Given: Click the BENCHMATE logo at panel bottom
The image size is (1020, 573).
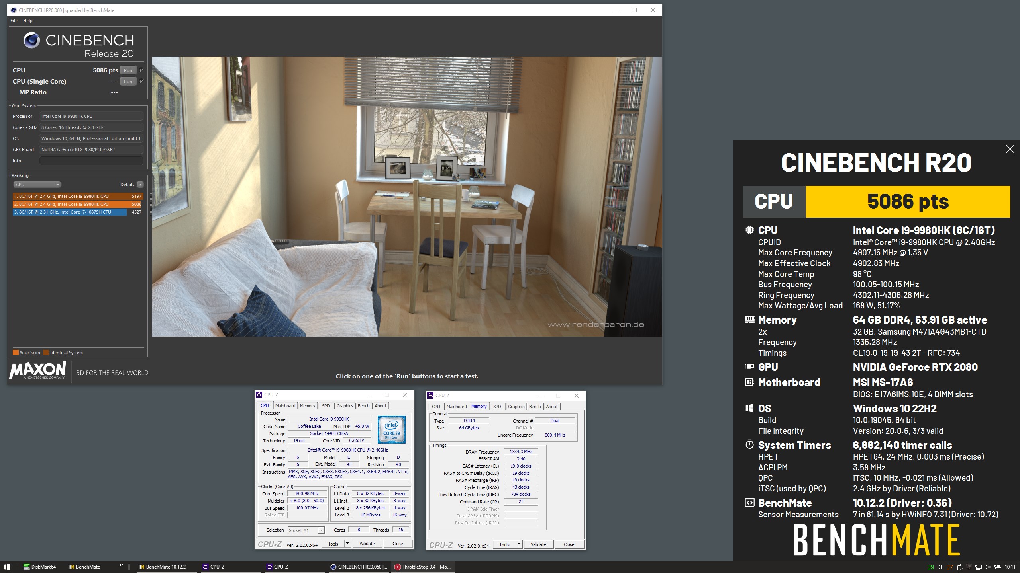Looking at the screenshot, I should (x=877, y=540).
